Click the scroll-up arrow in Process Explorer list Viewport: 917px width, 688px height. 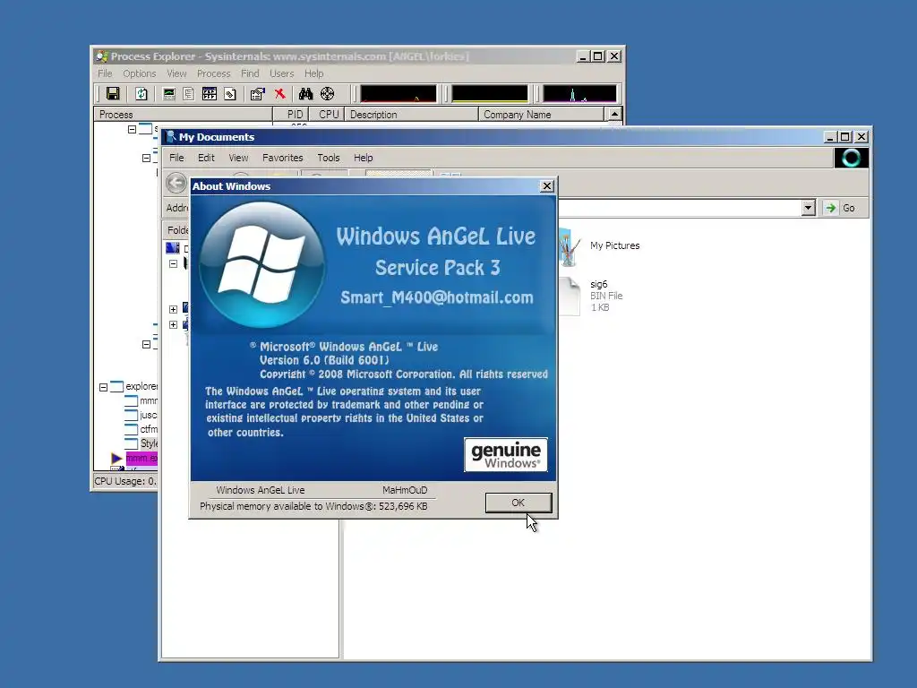tap(614, 114)
